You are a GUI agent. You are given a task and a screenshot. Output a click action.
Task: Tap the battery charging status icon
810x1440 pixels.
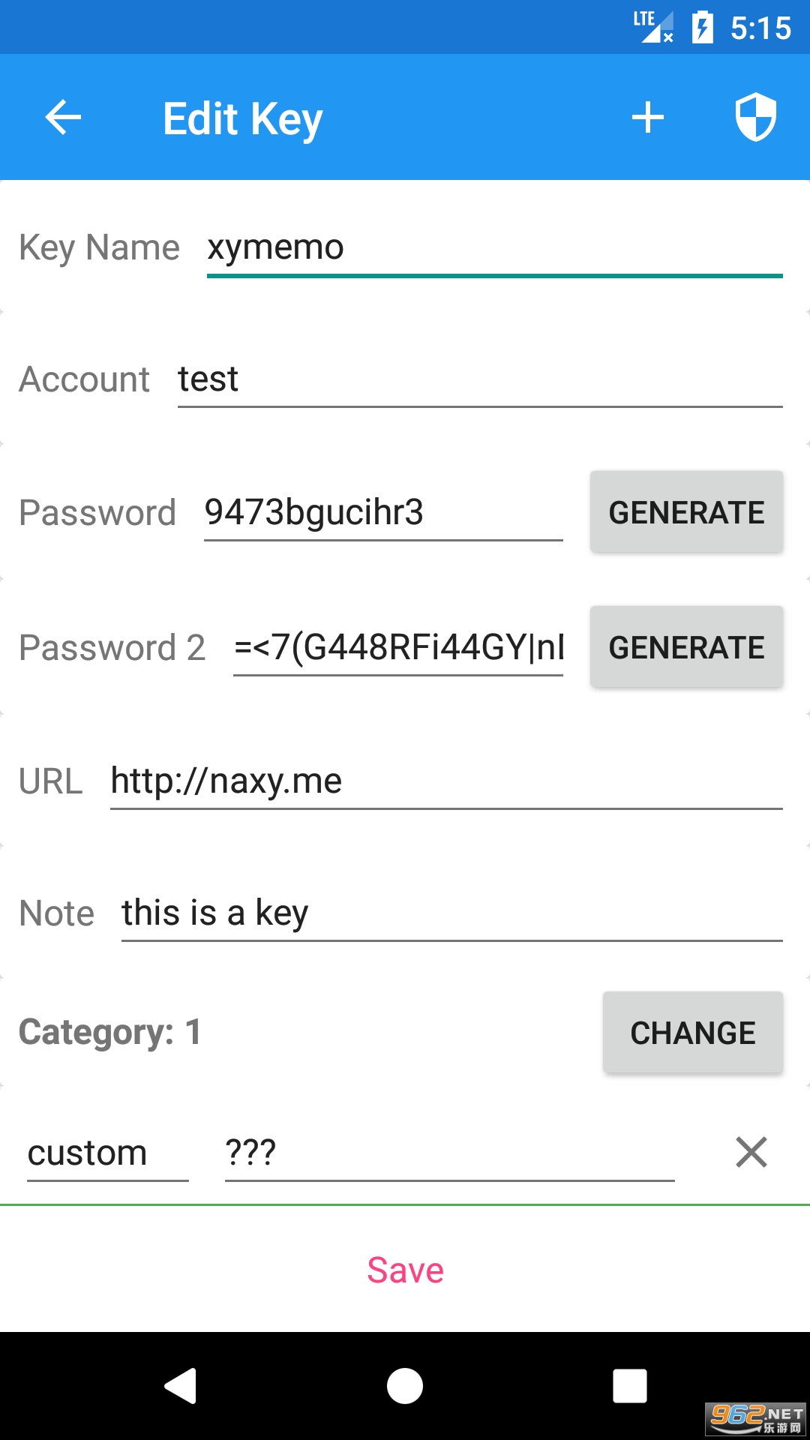[703, 28]
